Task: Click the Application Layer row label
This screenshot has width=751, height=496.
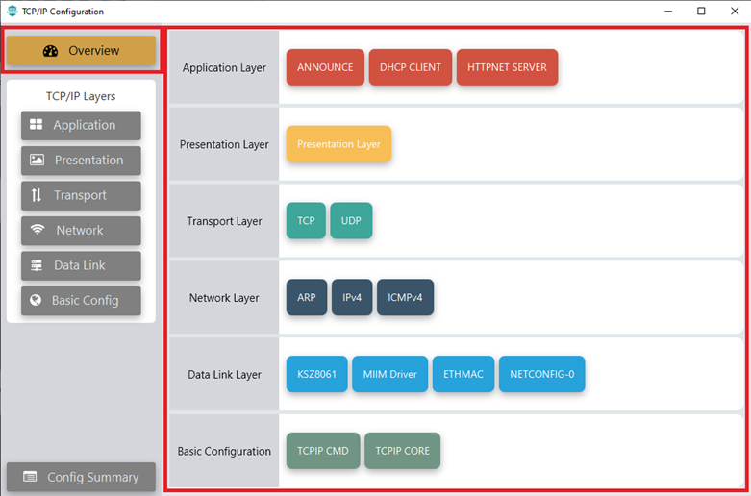Action: pos(224,68)
